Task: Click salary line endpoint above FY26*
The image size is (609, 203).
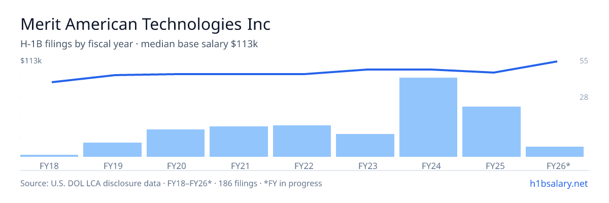Action: pos(557,61)
